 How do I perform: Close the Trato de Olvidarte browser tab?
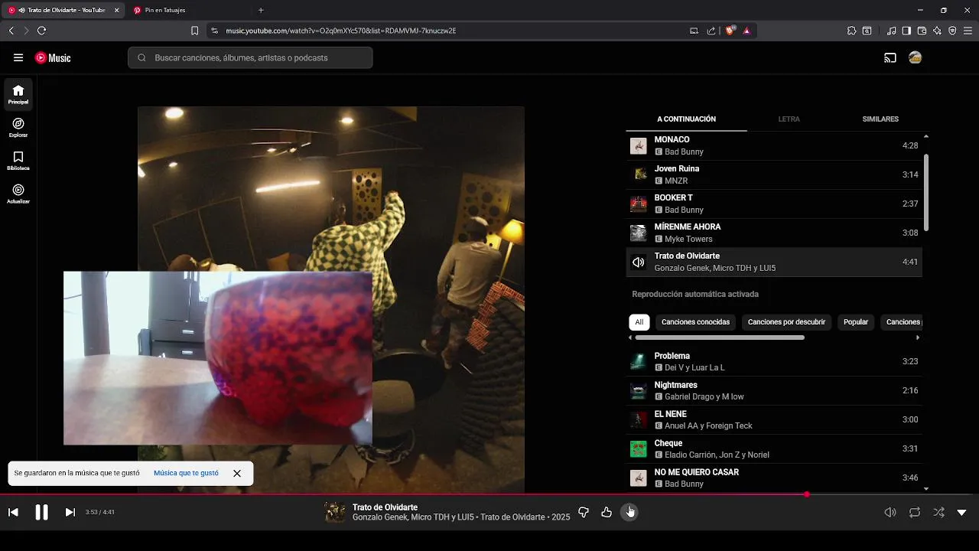tap(117, 10)
